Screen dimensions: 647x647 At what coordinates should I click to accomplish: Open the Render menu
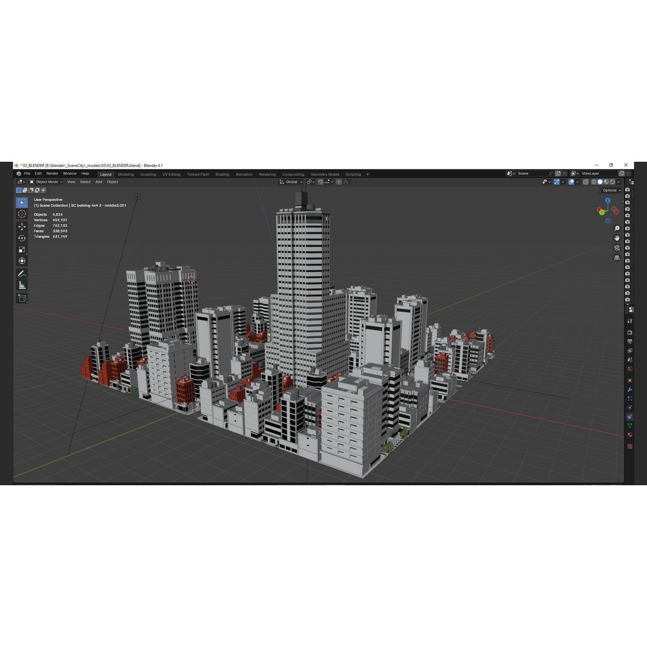pyautogui.click(x=52, y=174)
